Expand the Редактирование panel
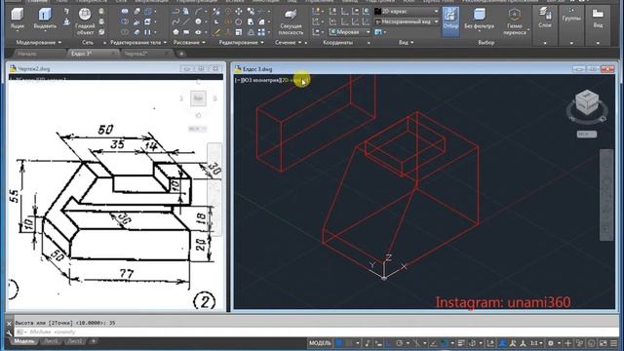The image size is (624, 351). (241, 42)
